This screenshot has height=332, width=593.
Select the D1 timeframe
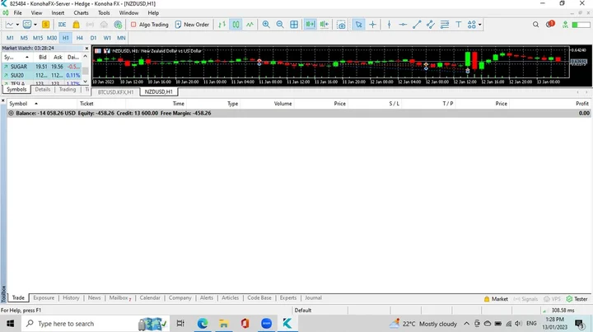93,38
